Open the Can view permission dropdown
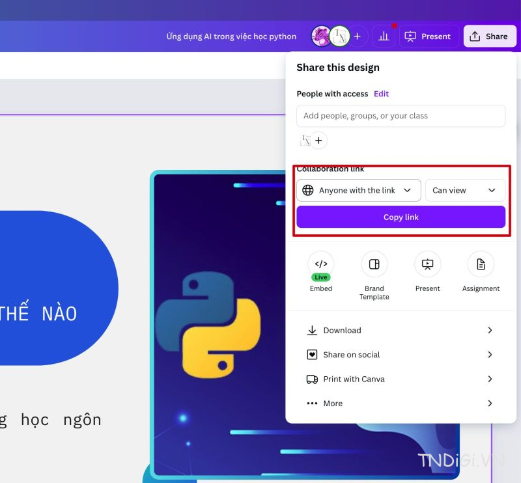 (465, 190)
